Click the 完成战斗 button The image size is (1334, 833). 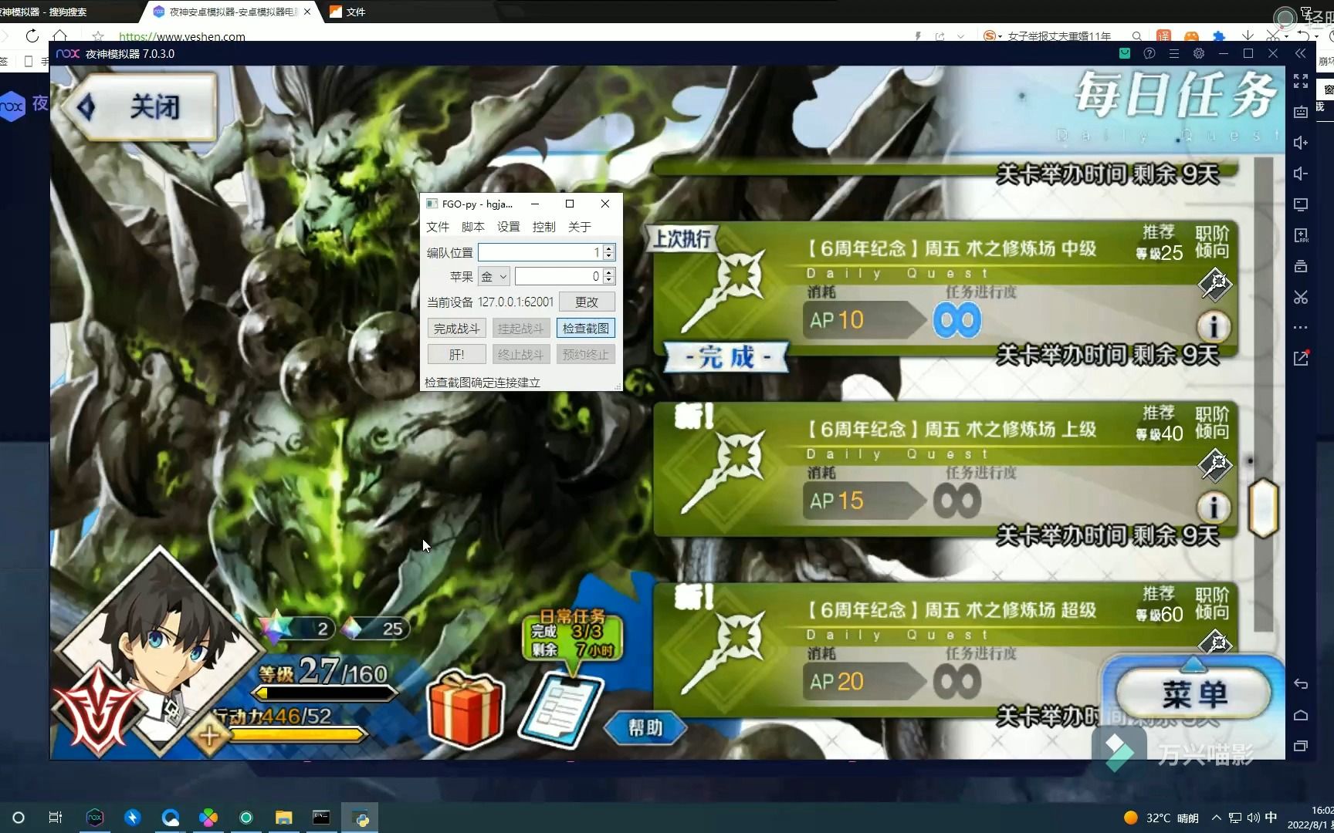click(456, 329)
